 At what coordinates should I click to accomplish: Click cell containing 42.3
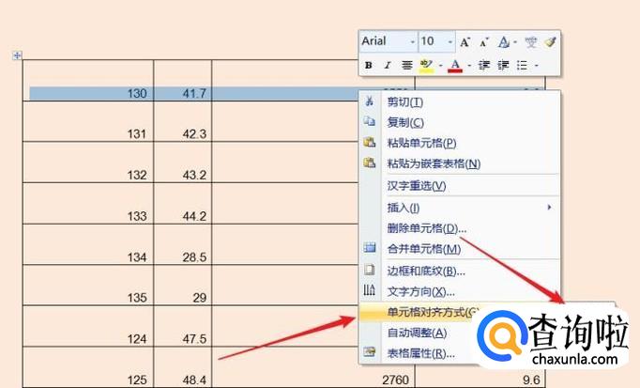tap(182, 122)
